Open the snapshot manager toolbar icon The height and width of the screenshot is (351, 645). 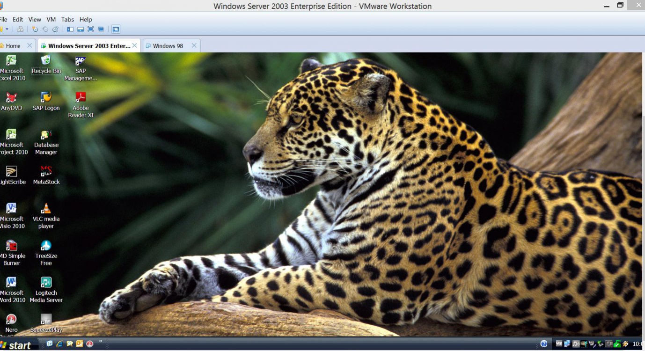tap(55, 29)
